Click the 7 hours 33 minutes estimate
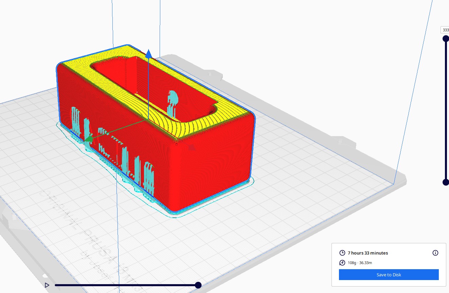This screenshot has height=293, width=449. click(x=368, y=253)
